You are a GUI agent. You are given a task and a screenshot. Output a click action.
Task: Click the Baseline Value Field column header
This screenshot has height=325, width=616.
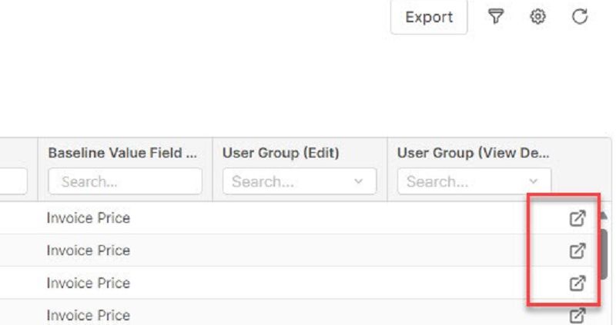point(122,153)
